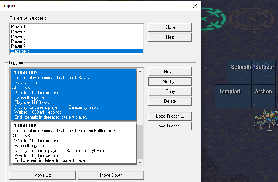Move the trigger down
The height and width of the screenshot is (182, 278).
[111, 175]
